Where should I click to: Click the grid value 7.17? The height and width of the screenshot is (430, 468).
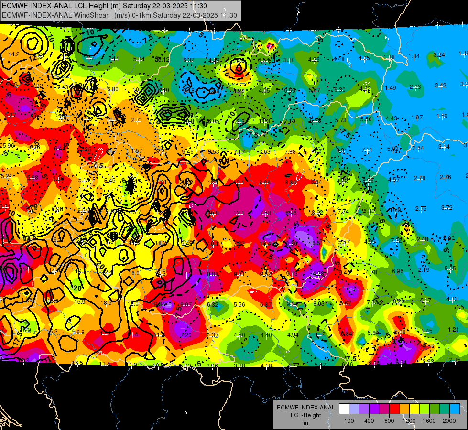click(239, 152)
